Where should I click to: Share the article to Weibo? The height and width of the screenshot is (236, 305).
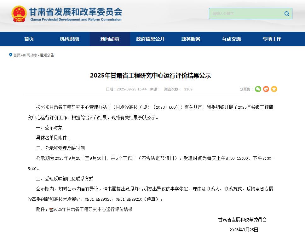click(266, 89)
